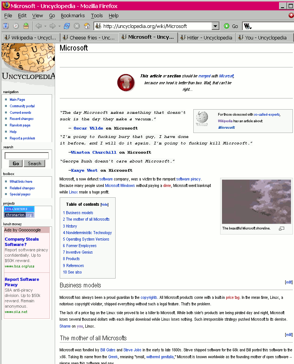
Task: Jump to 7 Inventive Genius in contents
Action: 78,252
